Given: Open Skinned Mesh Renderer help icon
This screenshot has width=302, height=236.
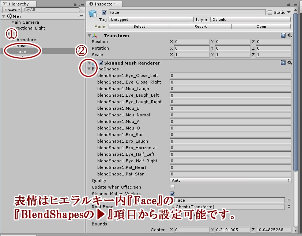Looking at the screenshot, I should click(283, 63).
